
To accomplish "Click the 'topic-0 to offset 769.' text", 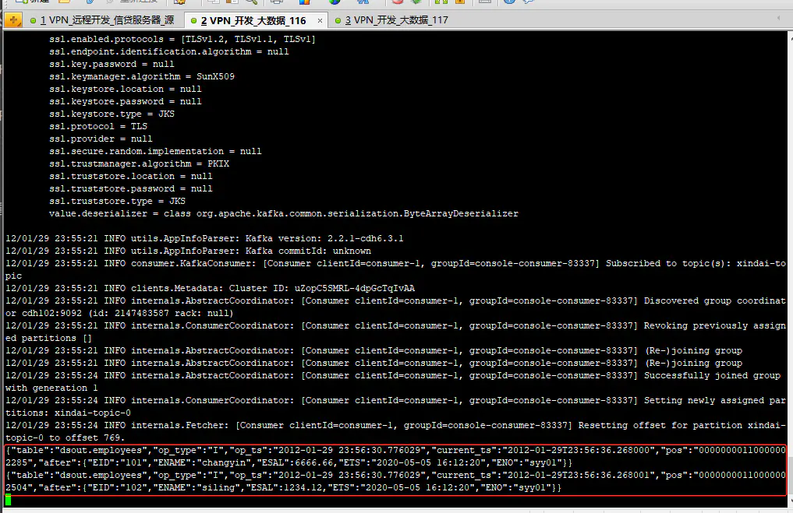I will point(65,437).
